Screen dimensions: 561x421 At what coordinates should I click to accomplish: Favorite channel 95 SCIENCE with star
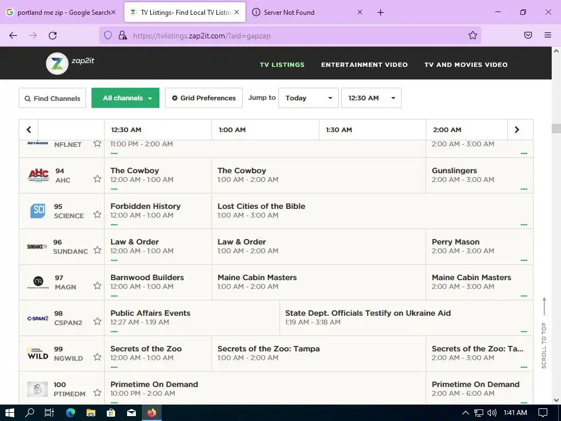(98, 214)
